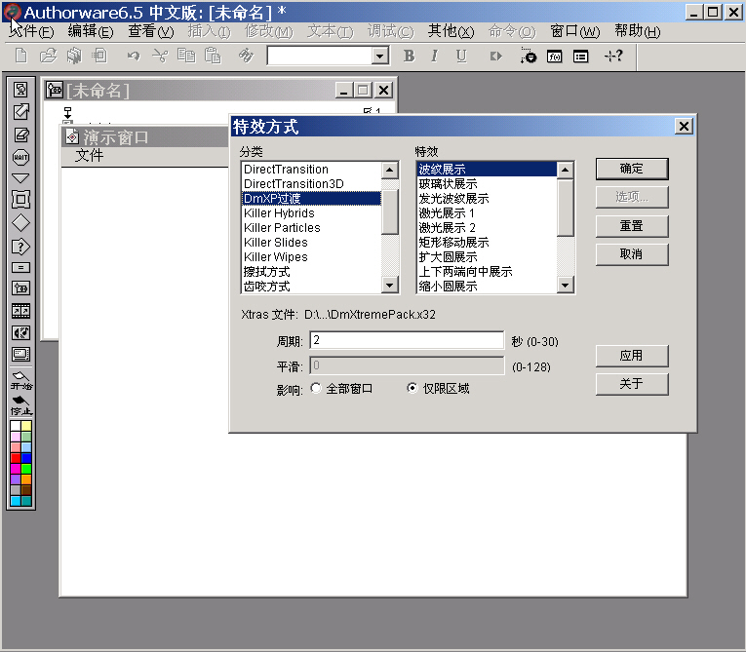Select the Navigate triangle icon

20,178
